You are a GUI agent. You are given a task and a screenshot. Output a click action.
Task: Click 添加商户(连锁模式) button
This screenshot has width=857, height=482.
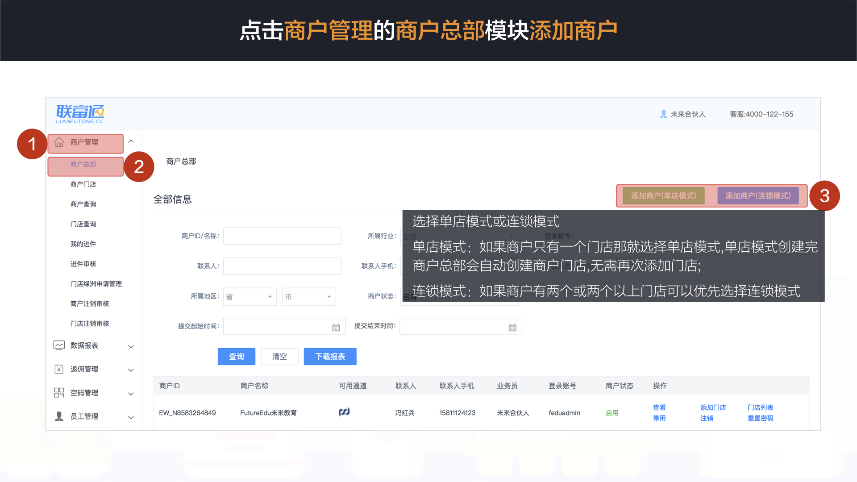tap(758, 196)
